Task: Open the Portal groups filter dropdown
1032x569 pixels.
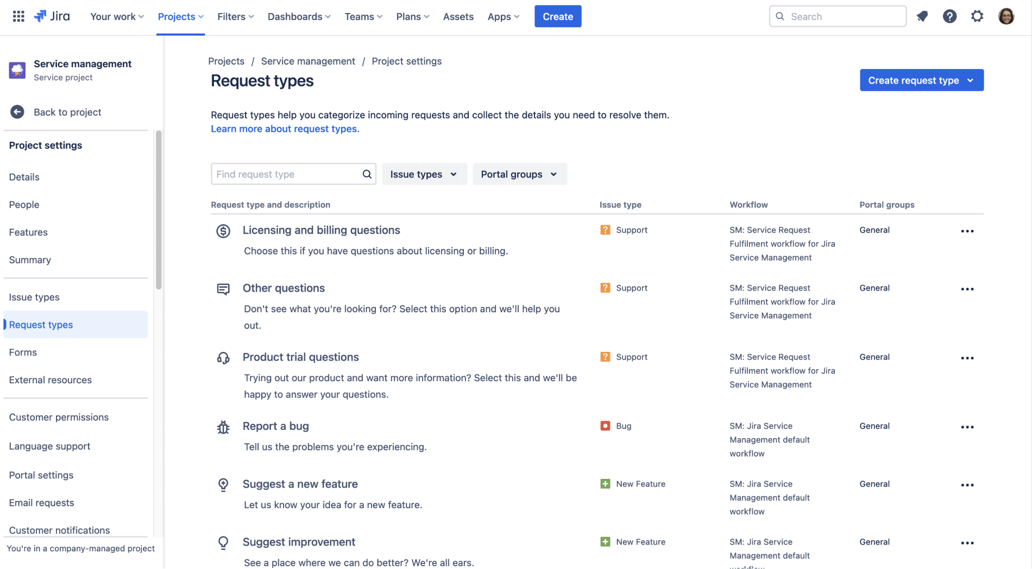Action: (x=520, y=174)
